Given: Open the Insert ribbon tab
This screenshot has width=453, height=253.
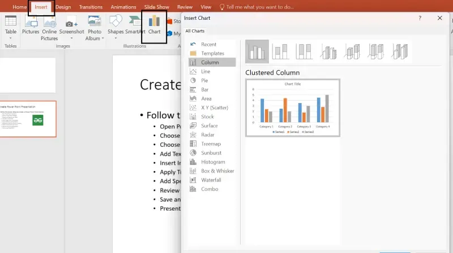Looking at the screenshot, I should point(41,7).
